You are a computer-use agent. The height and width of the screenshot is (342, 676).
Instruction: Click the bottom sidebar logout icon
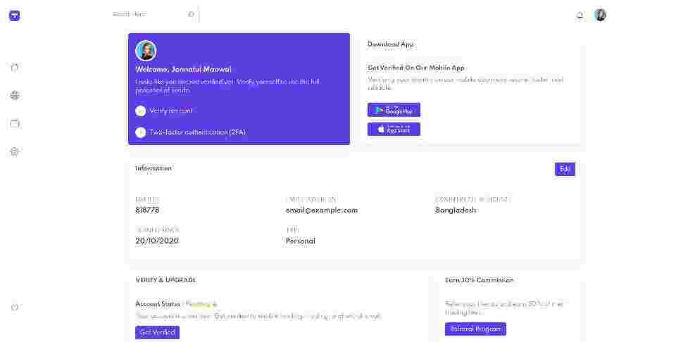coord(15,307)
